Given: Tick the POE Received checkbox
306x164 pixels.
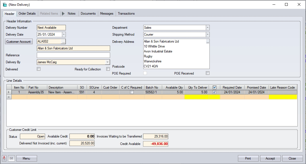Looking at the screenshot, I should tap(208, 73).
